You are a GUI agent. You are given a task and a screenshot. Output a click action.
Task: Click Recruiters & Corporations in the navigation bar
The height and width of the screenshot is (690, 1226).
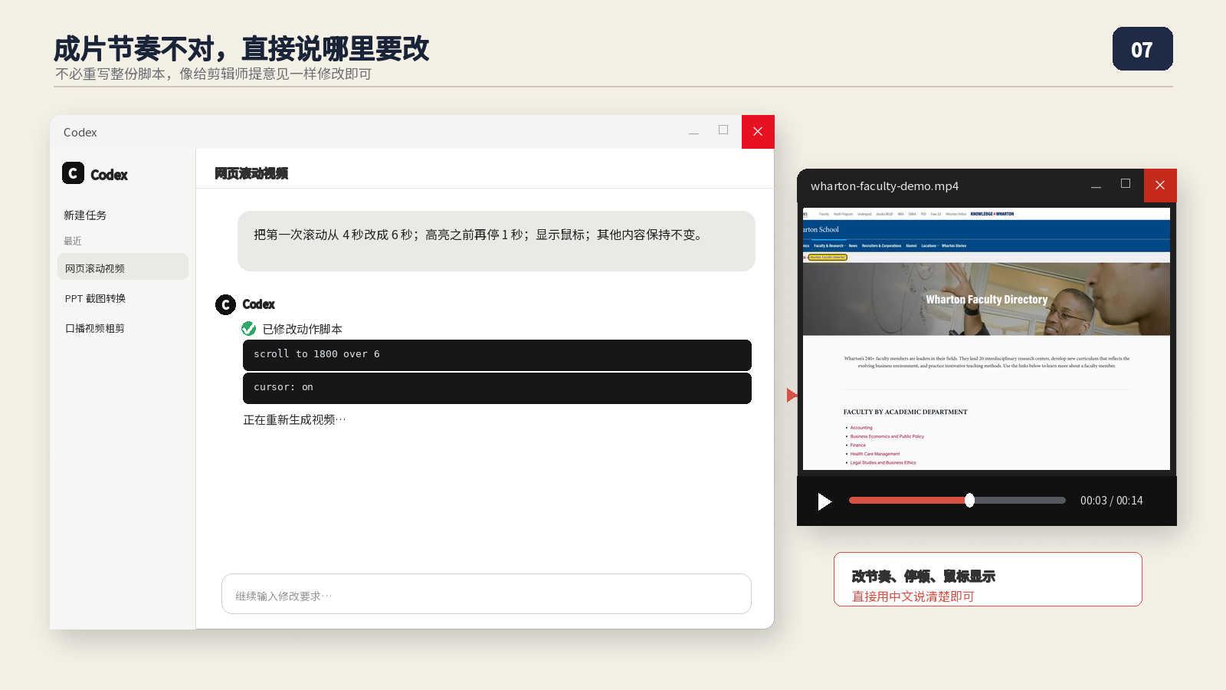click(881, 246)
